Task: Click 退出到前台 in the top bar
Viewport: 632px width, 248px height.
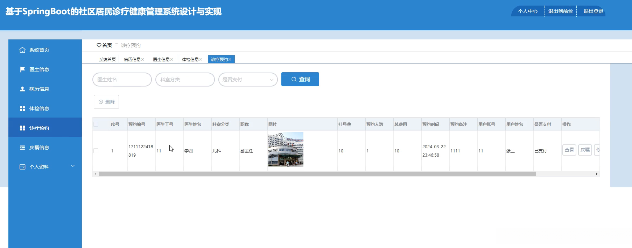Action: (561, 11)
